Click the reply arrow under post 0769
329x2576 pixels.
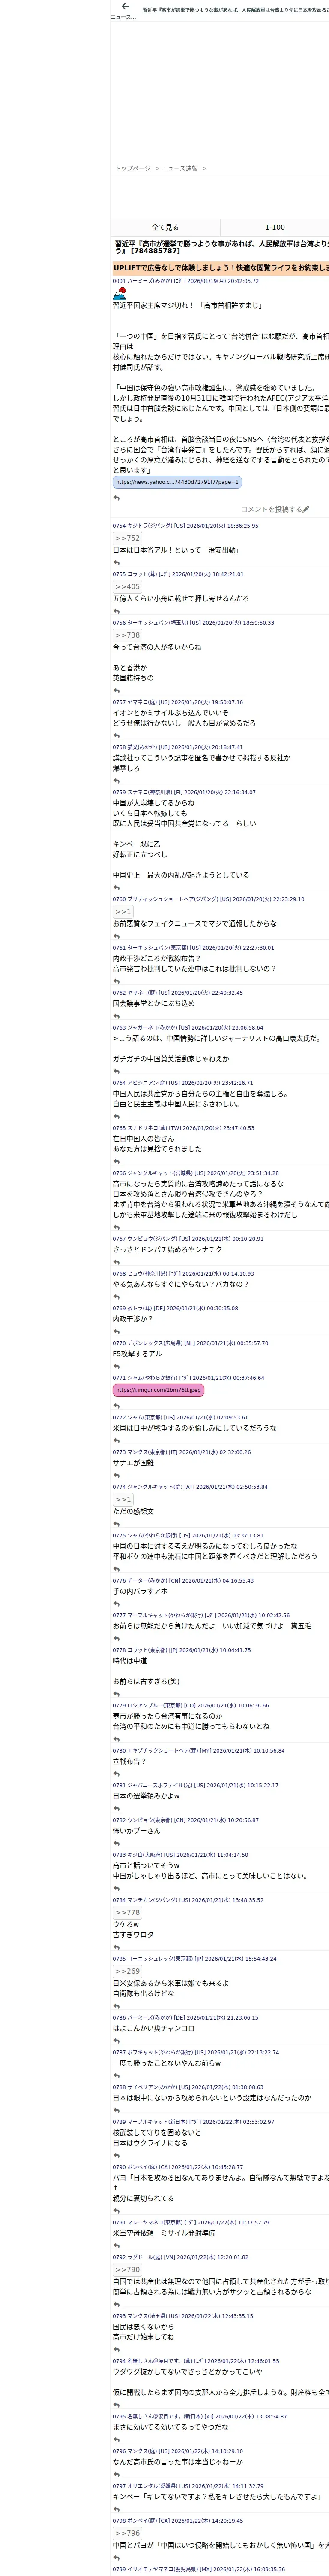[117, 1331]
